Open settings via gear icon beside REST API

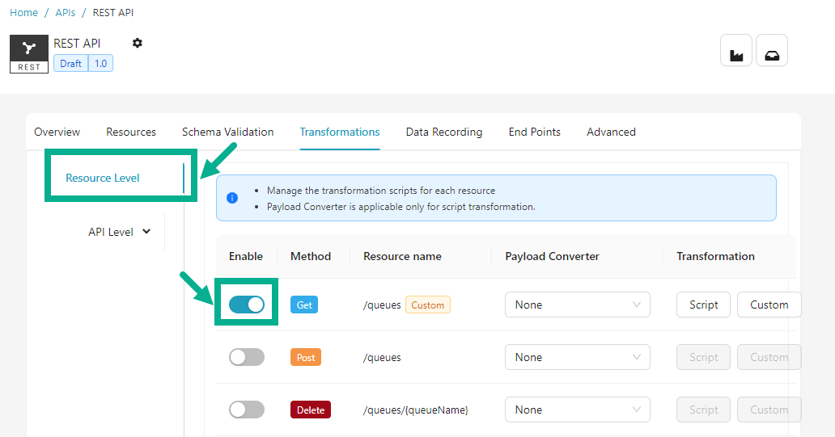coord(138,44)
